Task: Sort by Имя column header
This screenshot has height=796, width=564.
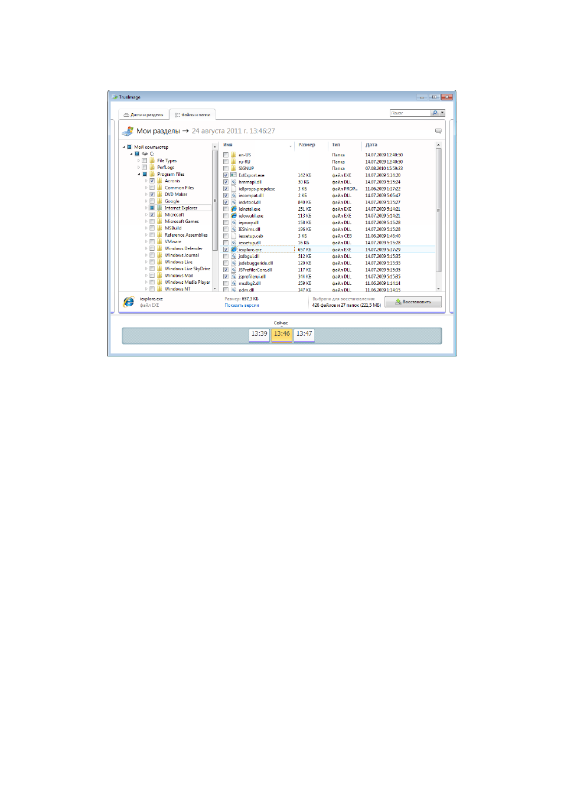Action: click(228, 145)
